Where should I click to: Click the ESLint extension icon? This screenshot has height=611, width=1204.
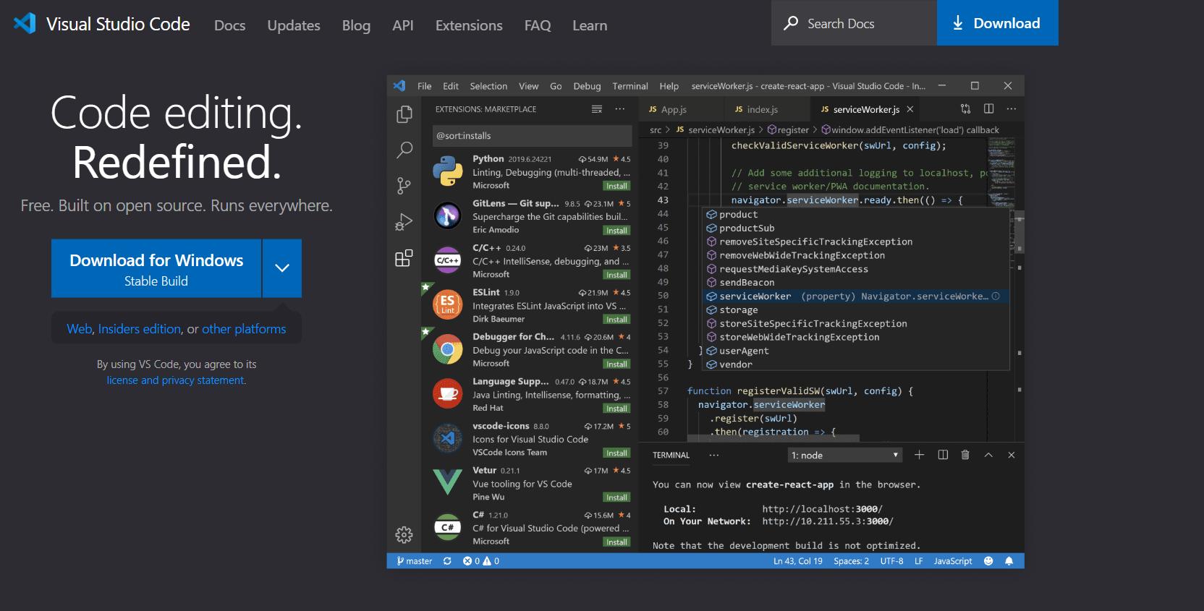pyautogui.click(x=448, y=305)
